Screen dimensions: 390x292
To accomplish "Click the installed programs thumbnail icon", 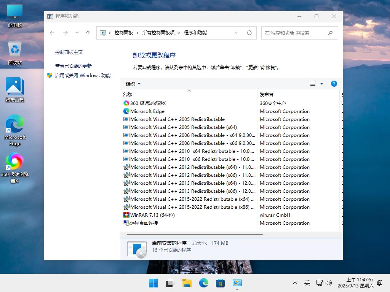I will click(x=137, y=249).
